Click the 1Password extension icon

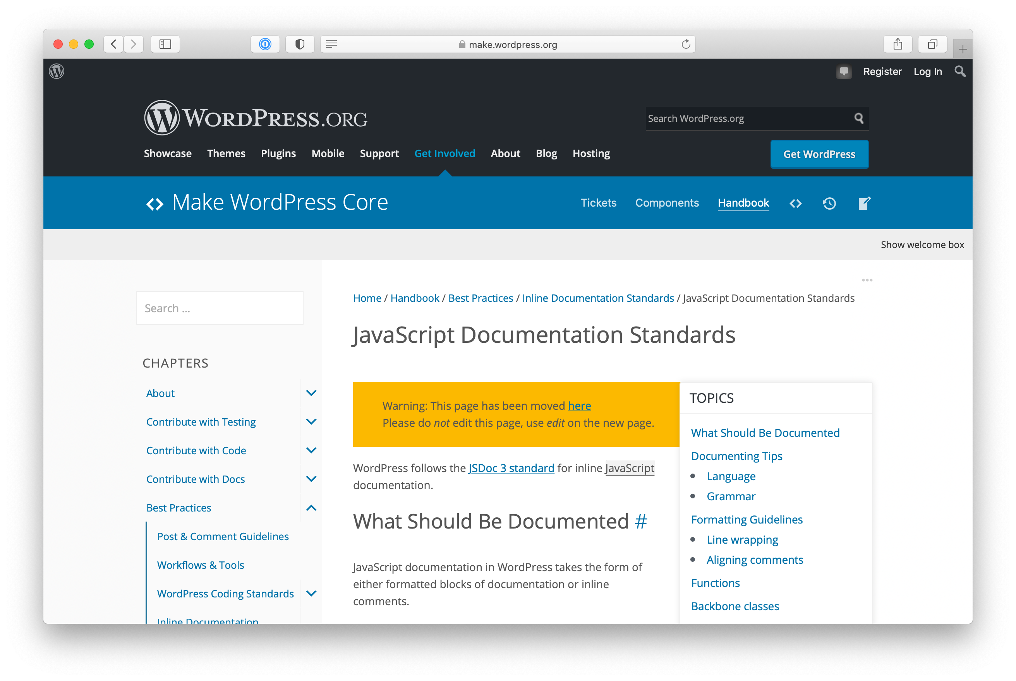[x=265, y=44]
